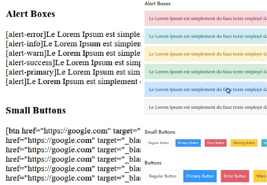The image size is (267, 185).
Task: Click the large yellow Warning button at the right edge
Action: 260,176
